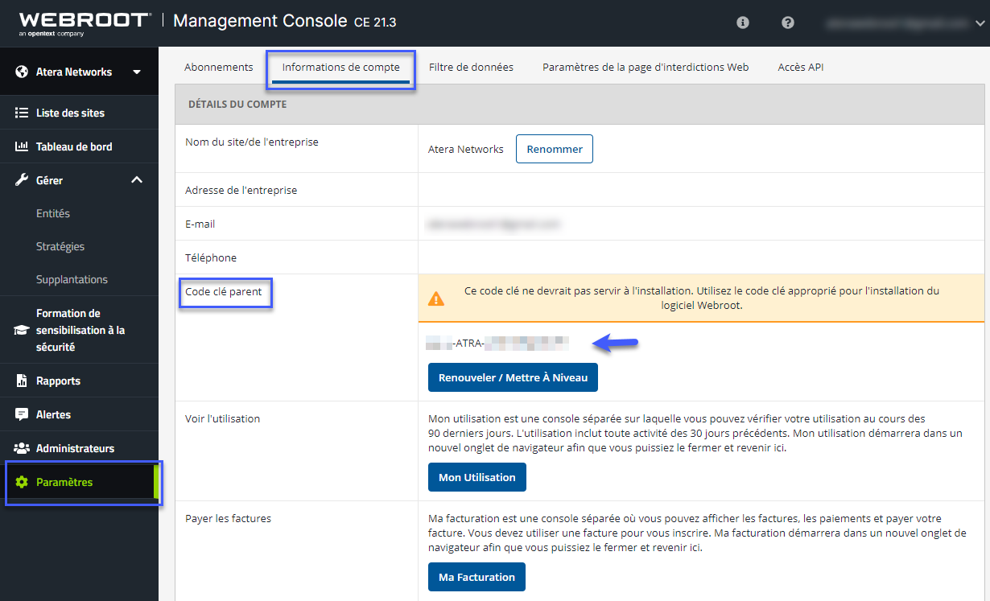This screenshot has height=601, width=990.
Task: Open Formation de sensibilisation à la sécurité
Action: 80,330
